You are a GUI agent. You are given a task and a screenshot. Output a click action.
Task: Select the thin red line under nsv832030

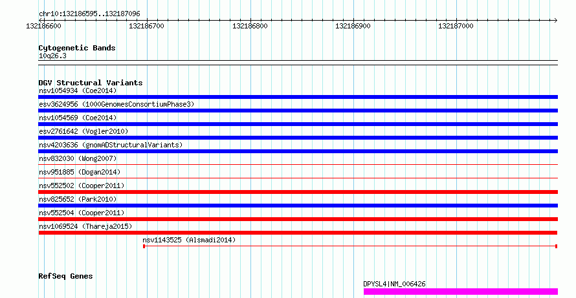tap(298, 164)
